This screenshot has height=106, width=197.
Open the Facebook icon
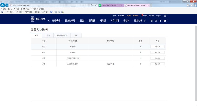[151, 21]
